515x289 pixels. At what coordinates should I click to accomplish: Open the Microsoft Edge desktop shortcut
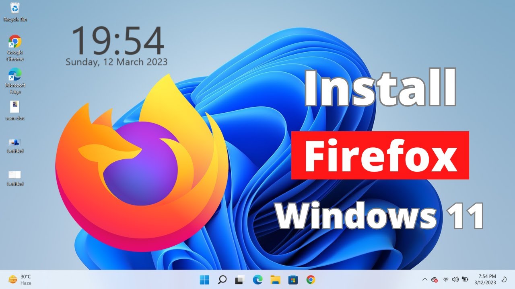coord(15,81)
